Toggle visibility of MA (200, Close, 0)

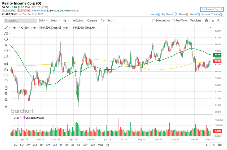point(67,28)
